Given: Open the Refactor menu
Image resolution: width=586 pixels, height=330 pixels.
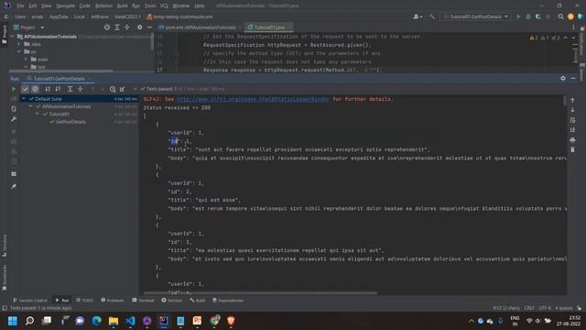Looking at the screenshot, I should point(103,5).
